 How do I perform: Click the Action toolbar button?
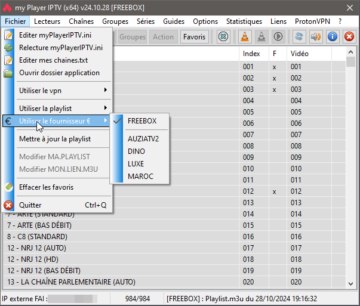(x=163, y=37)
